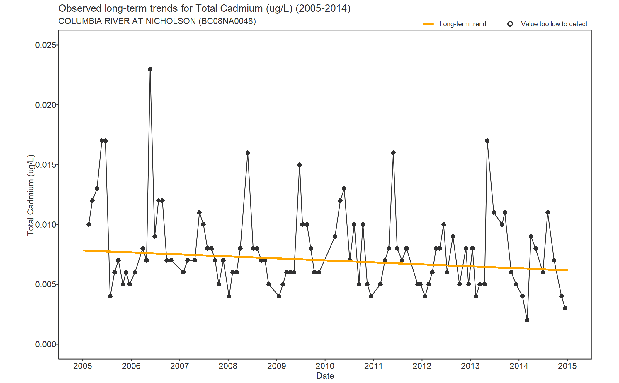Screen dimensions: 619x383
Task: Click the x-axis label 2015
Action: pos(567,366)
